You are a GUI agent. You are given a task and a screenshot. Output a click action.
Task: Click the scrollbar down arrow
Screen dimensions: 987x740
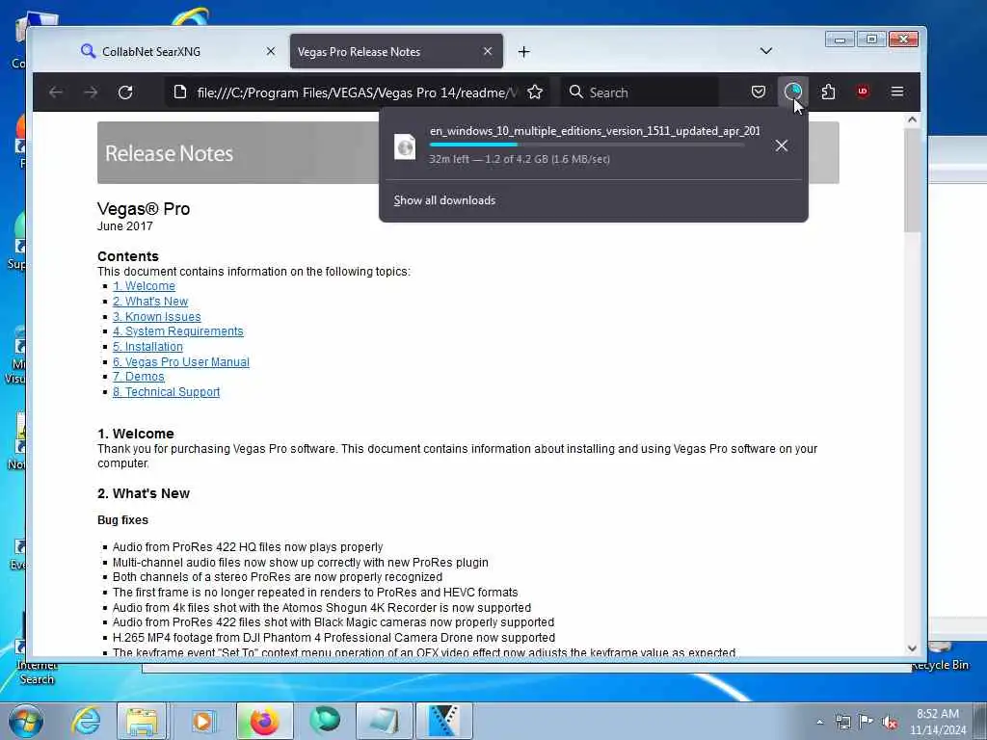[912, 648]
